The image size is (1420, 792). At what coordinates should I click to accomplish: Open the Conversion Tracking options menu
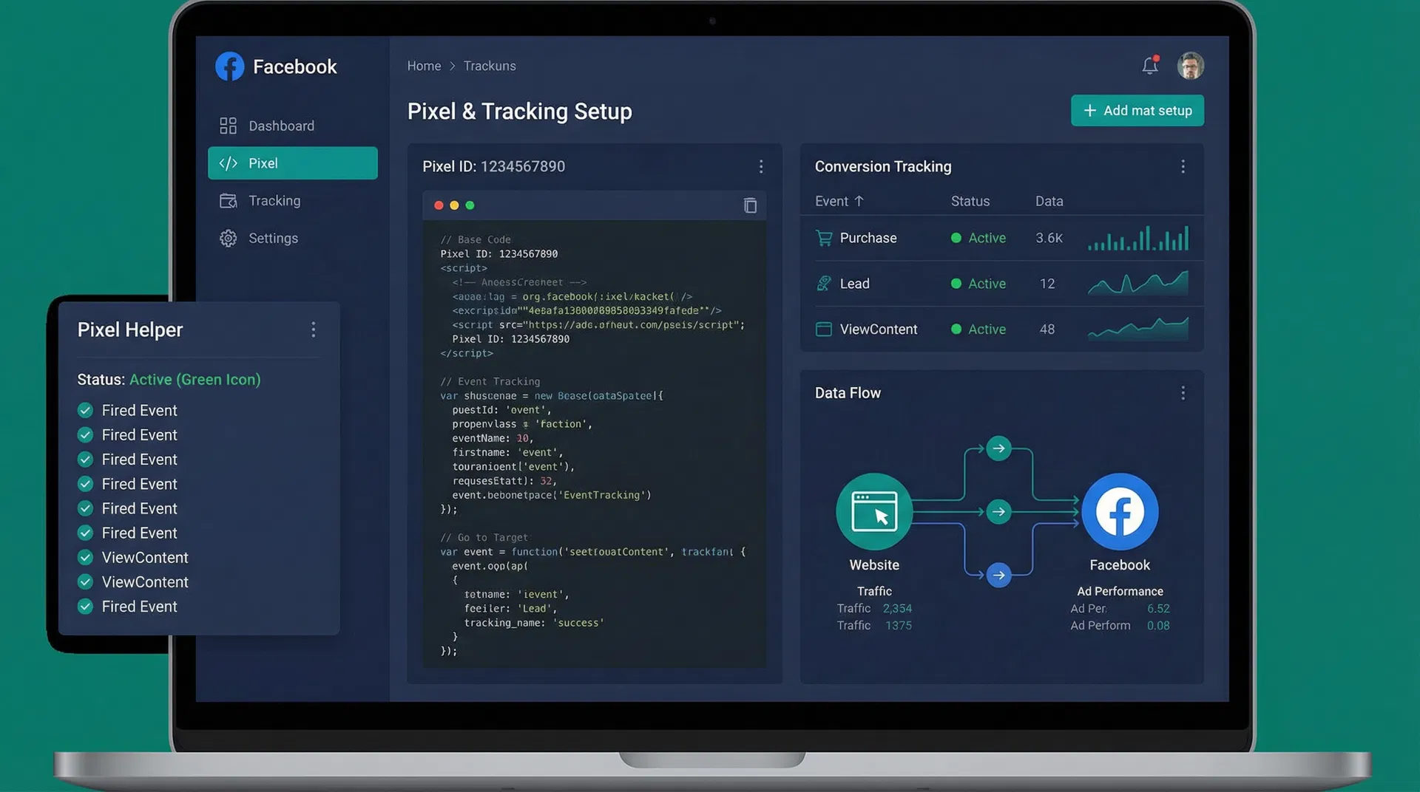(x=1183, y=167)
